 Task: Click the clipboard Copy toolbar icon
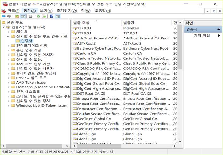tap(30, 16)
